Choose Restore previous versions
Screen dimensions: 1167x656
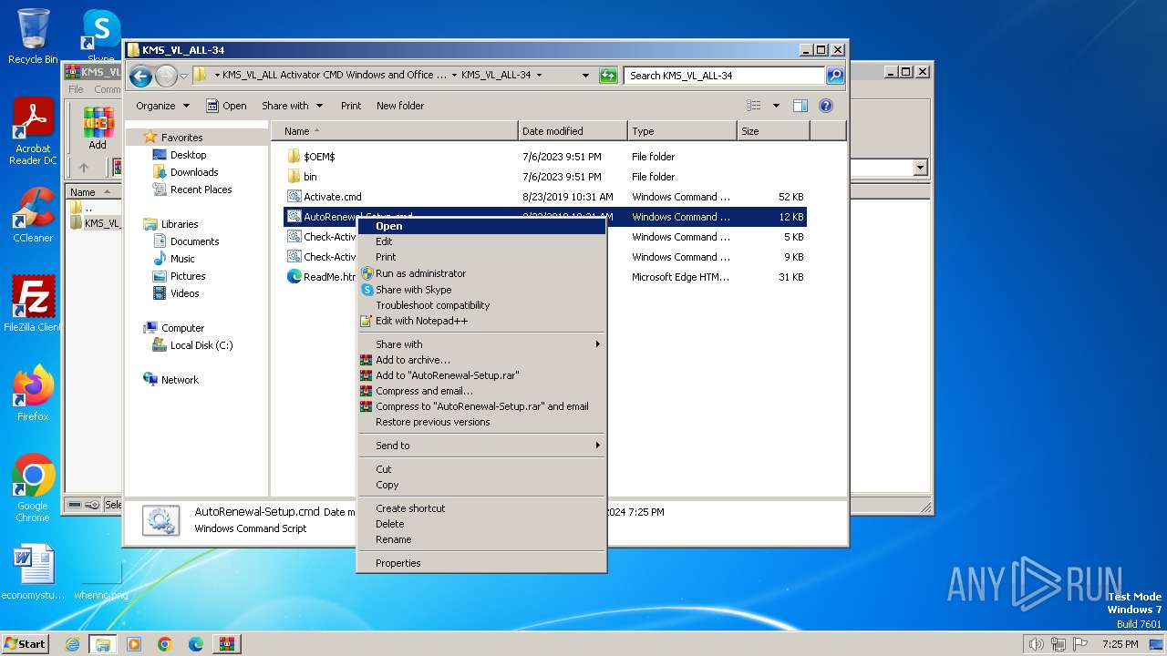481,422
